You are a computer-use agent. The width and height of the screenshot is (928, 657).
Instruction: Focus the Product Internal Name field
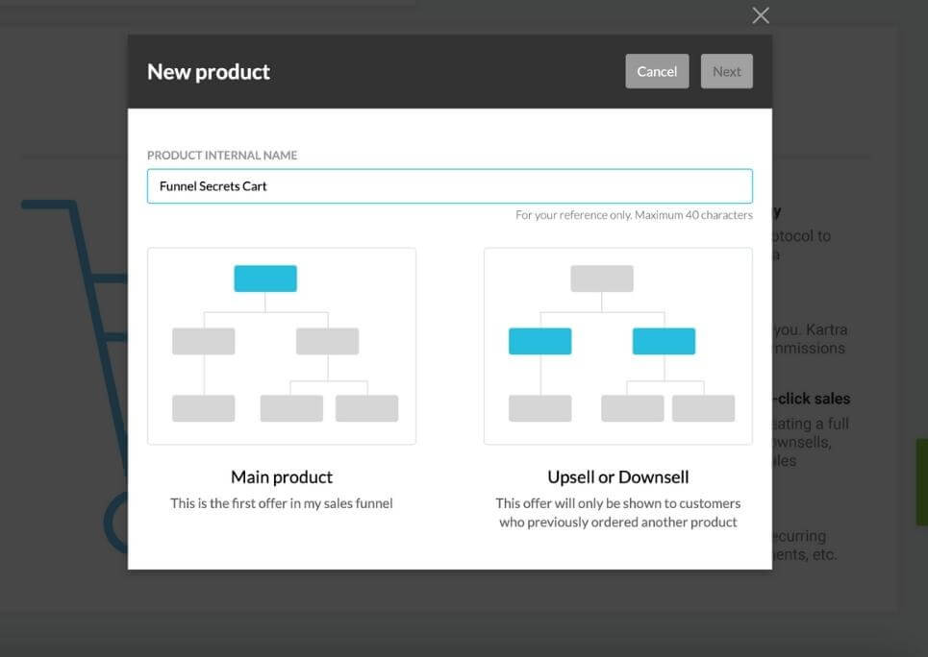click(x=450, y=185)
